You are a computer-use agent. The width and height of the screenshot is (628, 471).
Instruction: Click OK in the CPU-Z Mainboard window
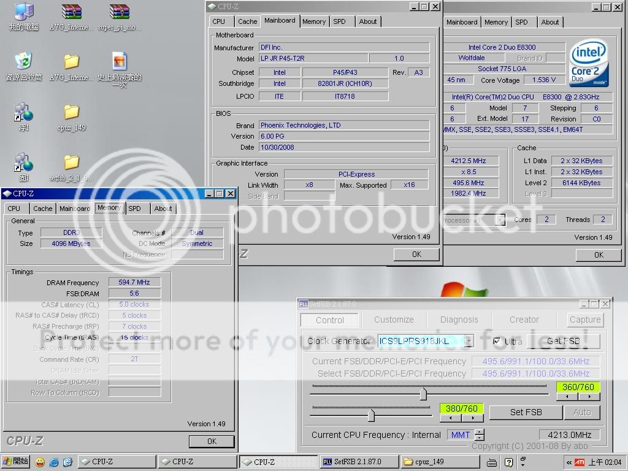click(x=416, y=255)
